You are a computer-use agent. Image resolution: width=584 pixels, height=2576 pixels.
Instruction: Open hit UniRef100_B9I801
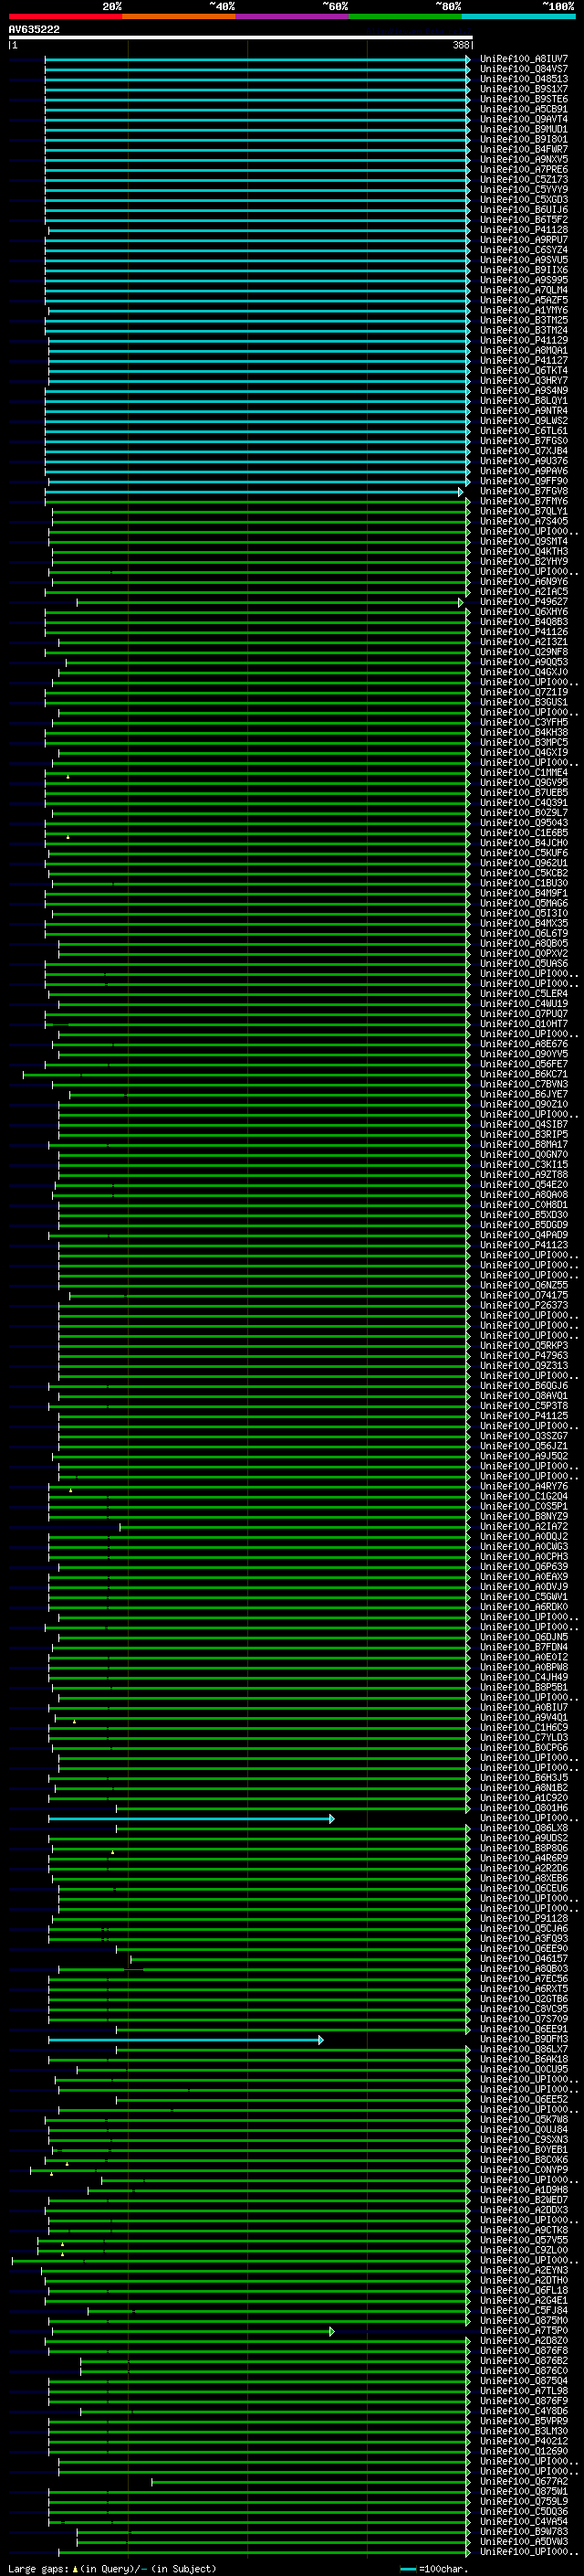click(523, 139)
